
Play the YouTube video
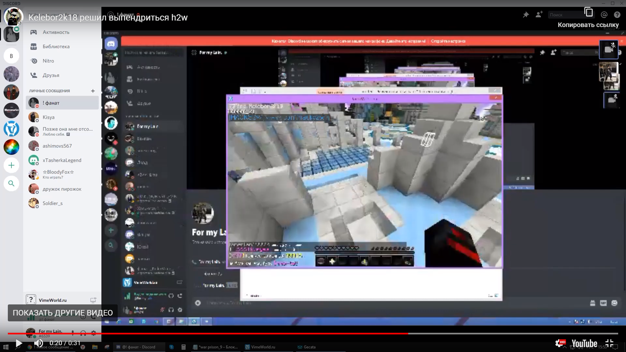pos(19,343)
